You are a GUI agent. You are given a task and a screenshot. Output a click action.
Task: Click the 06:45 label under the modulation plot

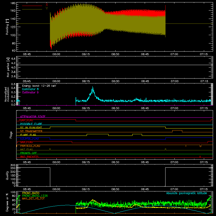(145, 108)
